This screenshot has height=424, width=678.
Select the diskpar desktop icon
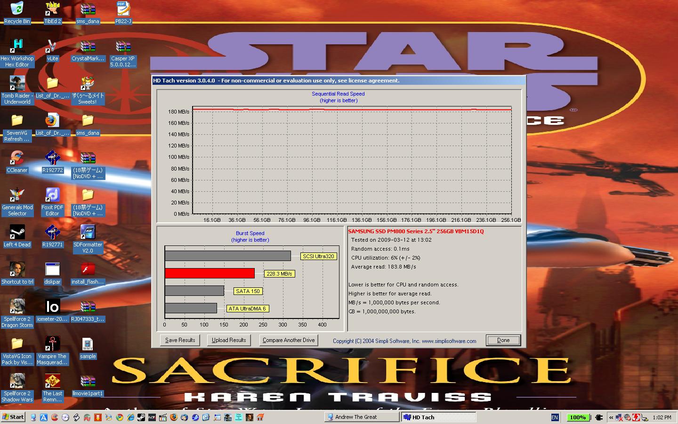point(53,273)
